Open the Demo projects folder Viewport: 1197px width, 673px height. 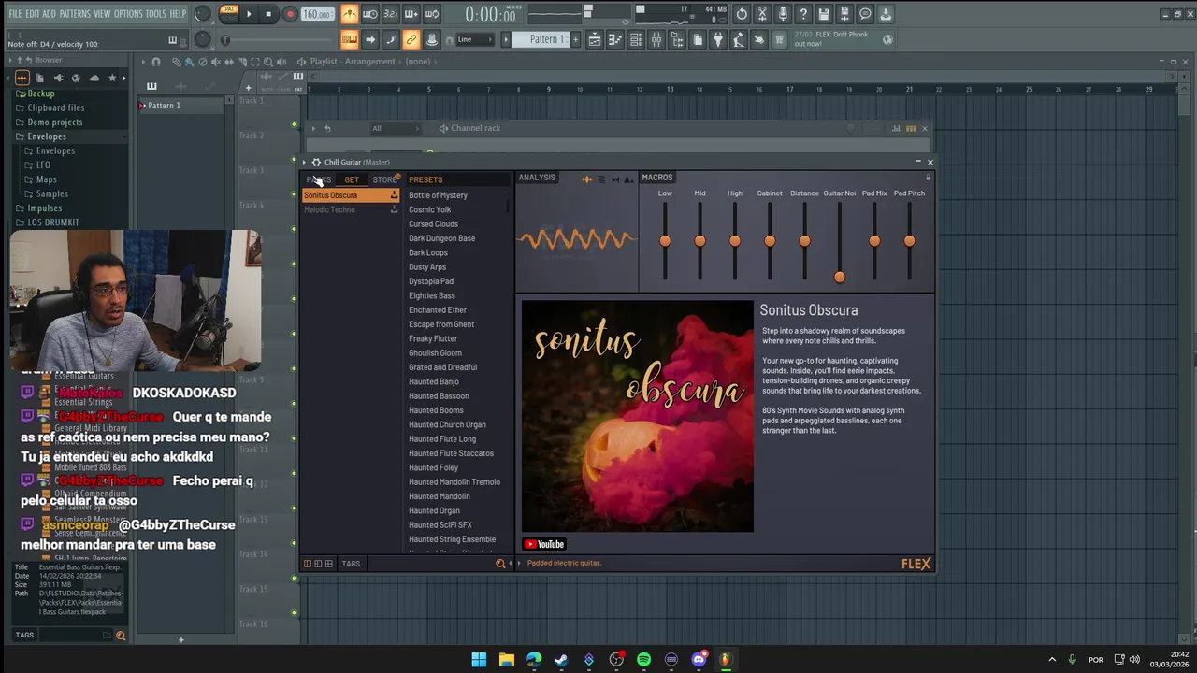pos(54,122)
